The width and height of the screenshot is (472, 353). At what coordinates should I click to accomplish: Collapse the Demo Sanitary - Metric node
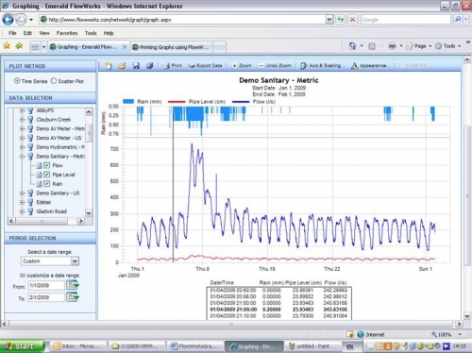point(22,156)
